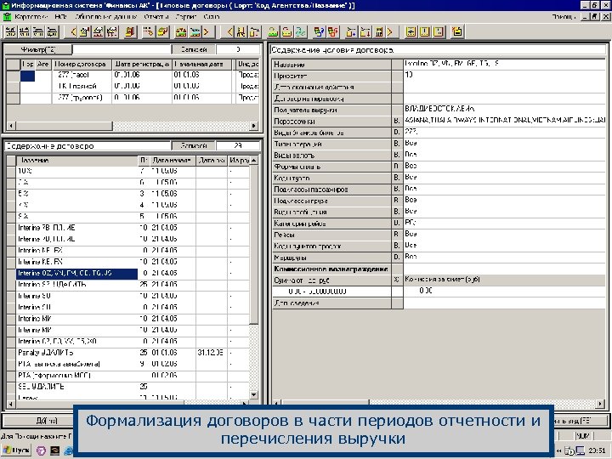Click the Фильтр (F2) button

(38, 49)
